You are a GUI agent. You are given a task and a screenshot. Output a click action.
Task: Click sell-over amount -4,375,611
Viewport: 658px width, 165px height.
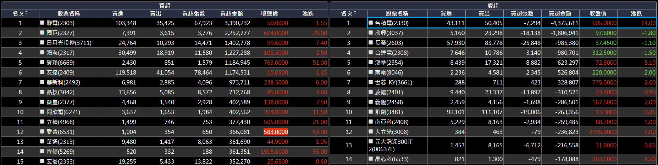pyautogui.click(x=564, y=23)
